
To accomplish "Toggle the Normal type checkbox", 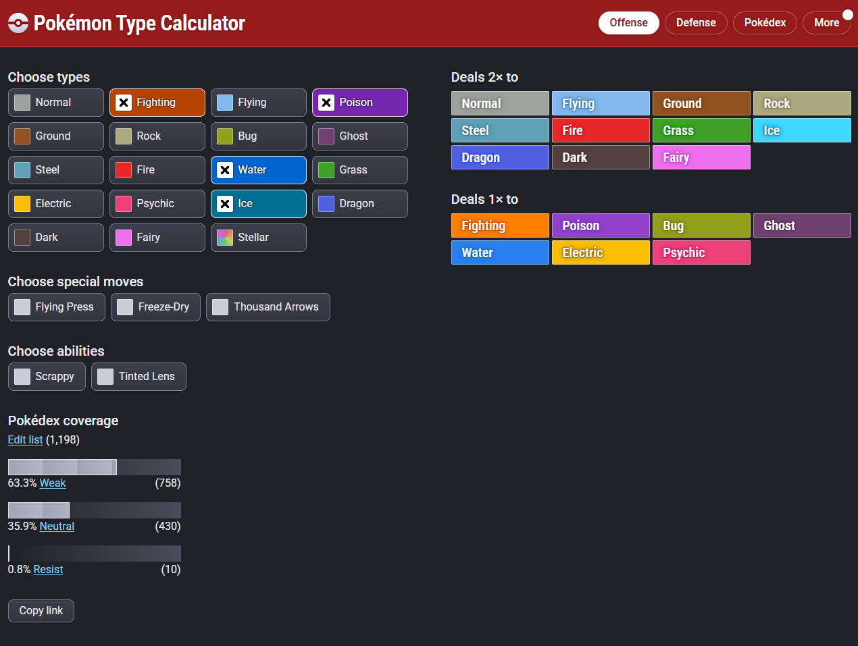I will [x=56, y=103].
